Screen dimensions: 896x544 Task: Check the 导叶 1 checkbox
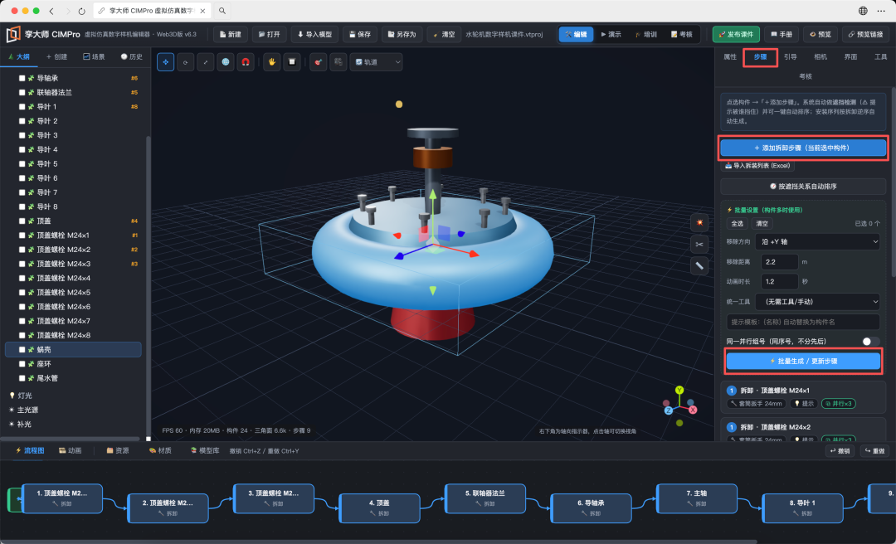coord(22,107)
